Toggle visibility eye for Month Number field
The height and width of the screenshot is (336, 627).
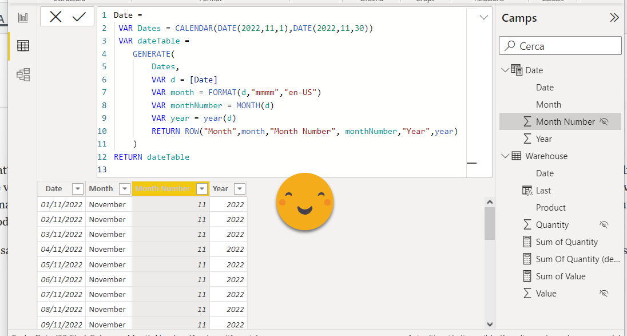(604, 122)
